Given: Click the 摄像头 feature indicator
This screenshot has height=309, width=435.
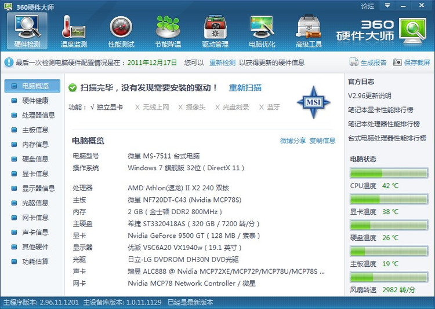Looking at the screenshot, I should (192, 107).
